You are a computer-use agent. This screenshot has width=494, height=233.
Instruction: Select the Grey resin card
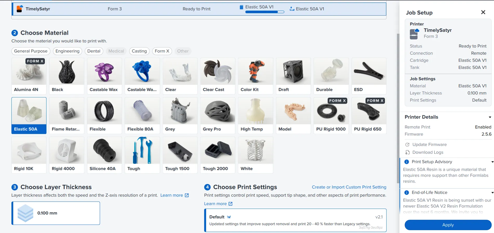pyautogui.click(x=180, y=116)
